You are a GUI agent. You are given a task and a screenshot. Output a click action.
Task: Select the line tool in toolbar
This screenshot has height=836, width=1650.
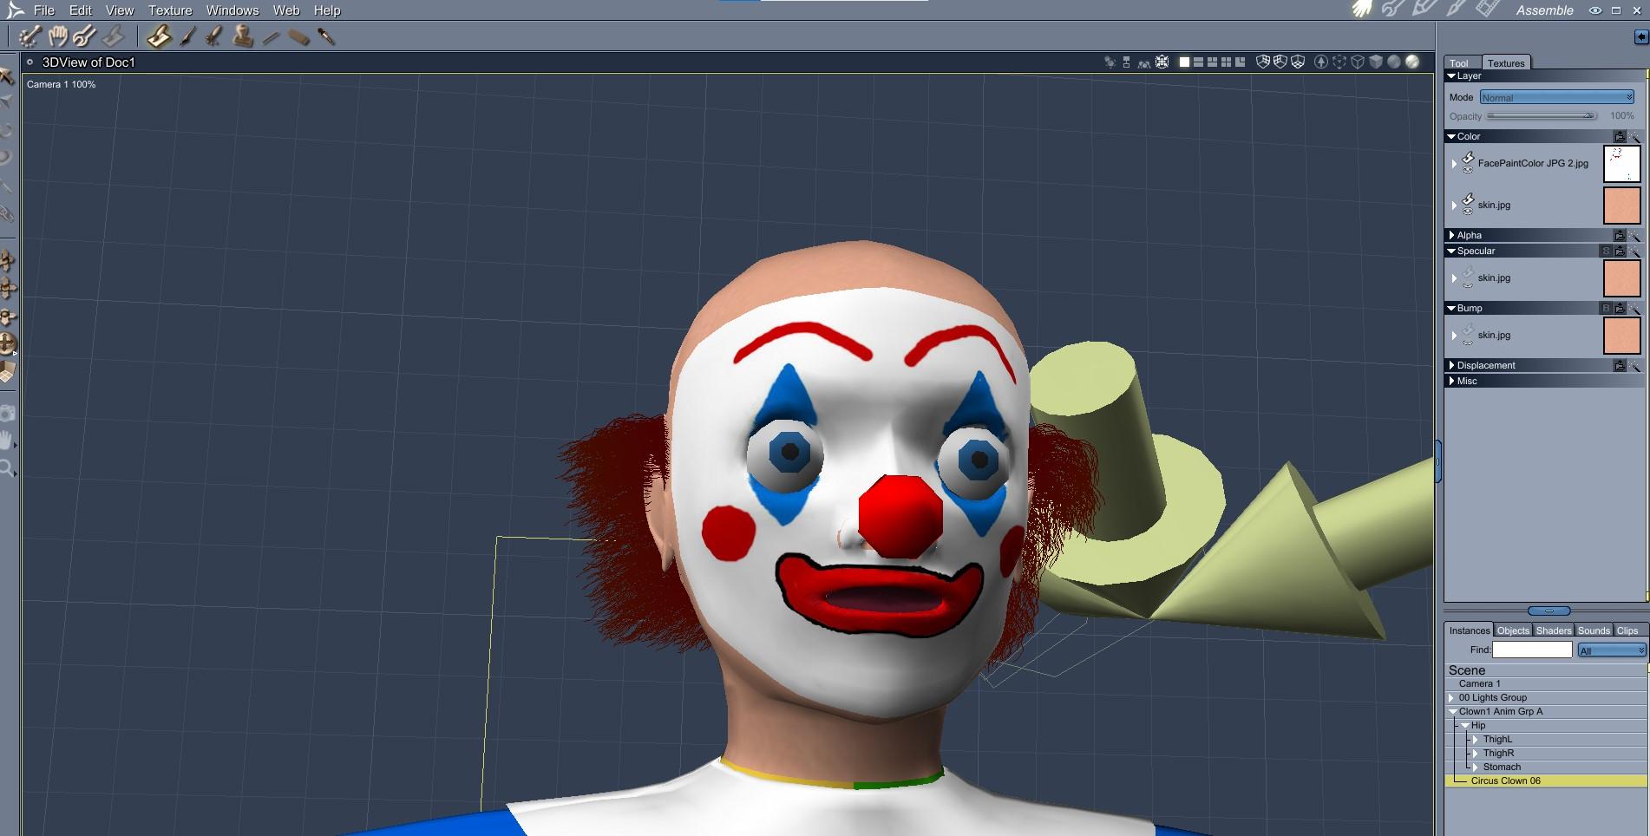pyautogui.click(x=271, y=37)
